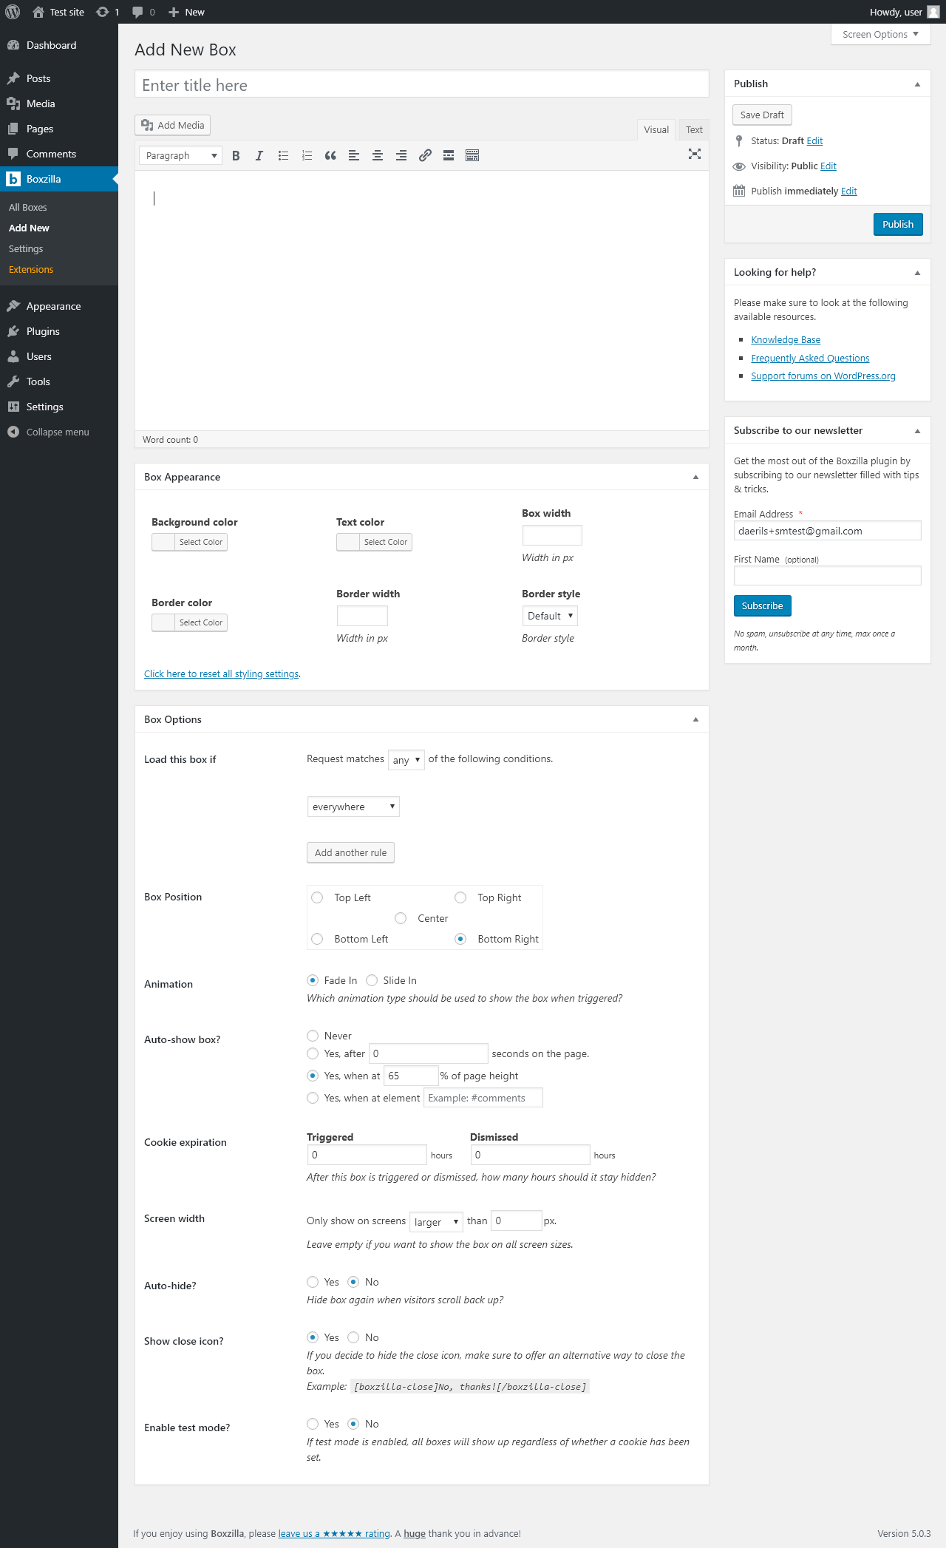The image size is (946, 1548).
Task: Click the Bold formatting icon
Action: tap(236, 155)
